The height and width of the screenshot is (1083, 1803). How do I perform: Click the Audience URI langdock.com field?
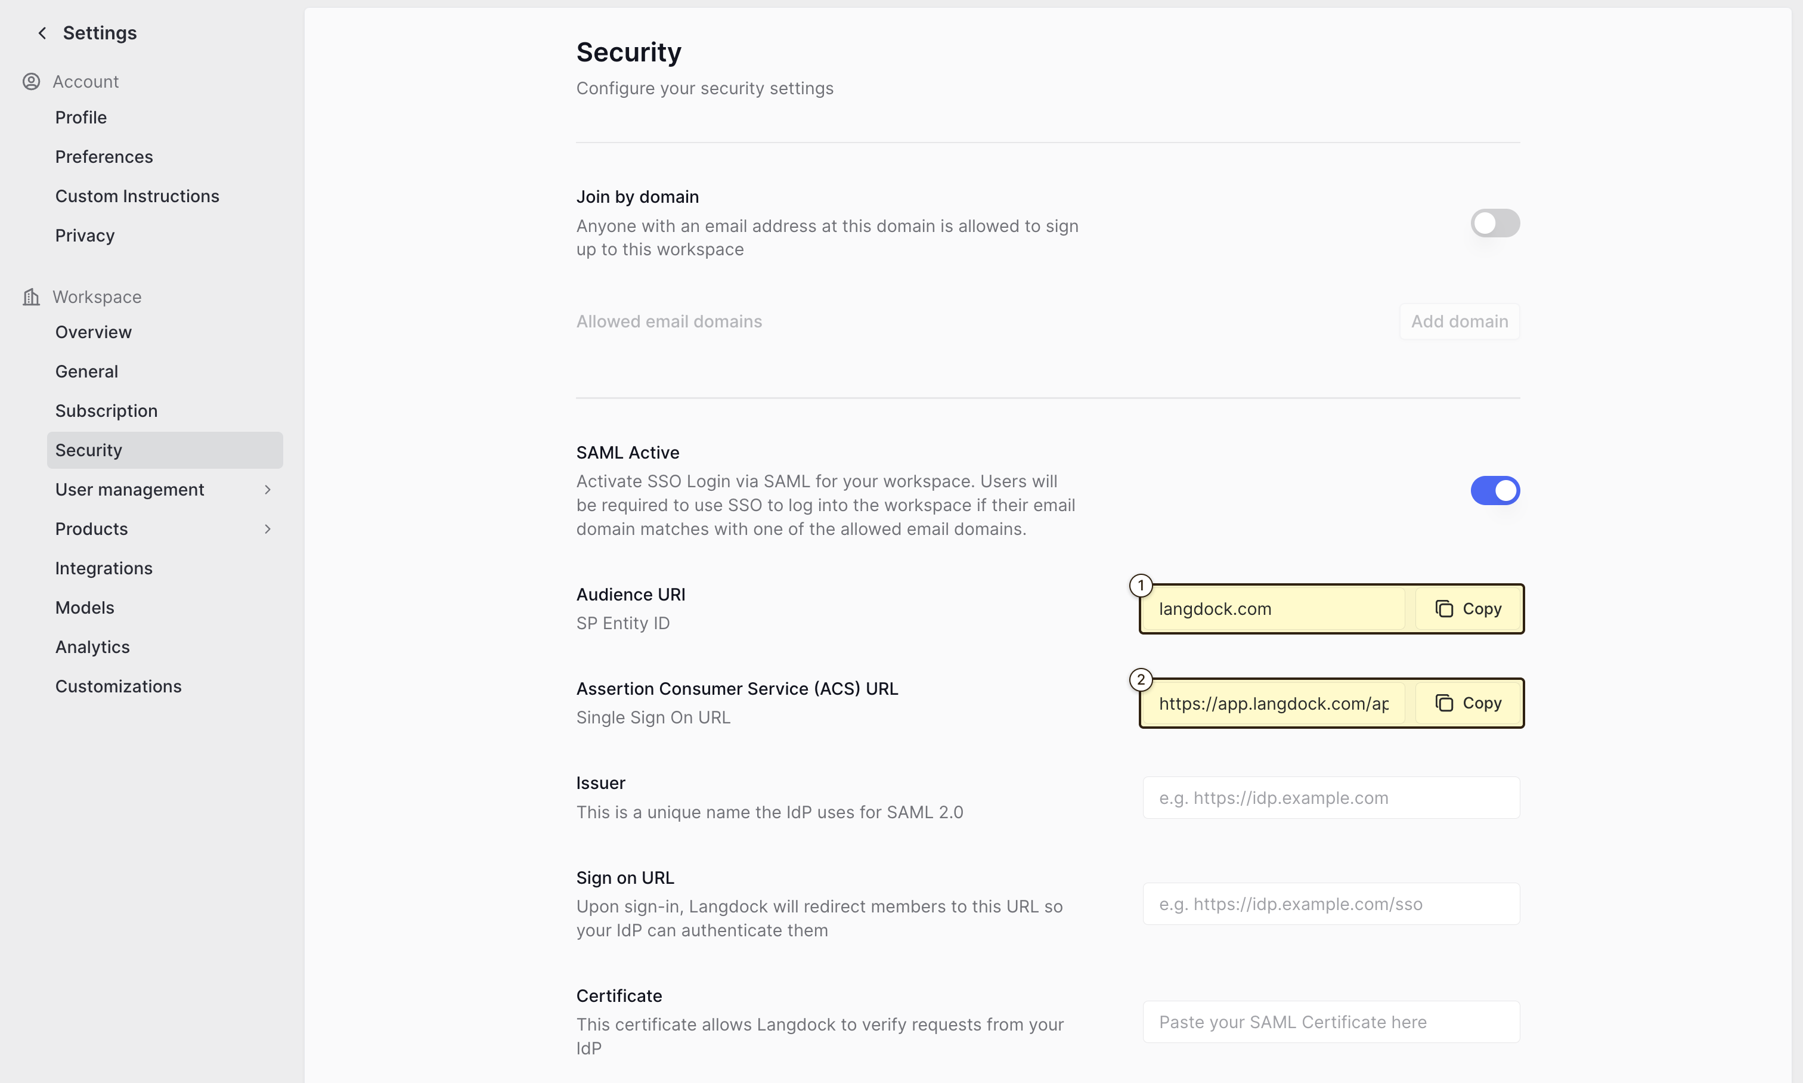coord(1274,609)
